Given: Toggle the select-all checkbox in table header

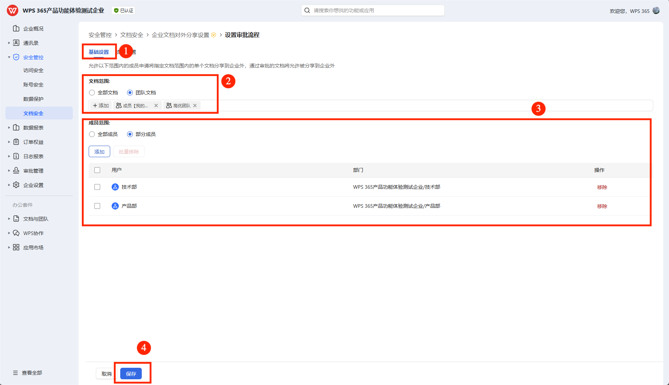Looking at the screenshot, I should click(97, 170).
